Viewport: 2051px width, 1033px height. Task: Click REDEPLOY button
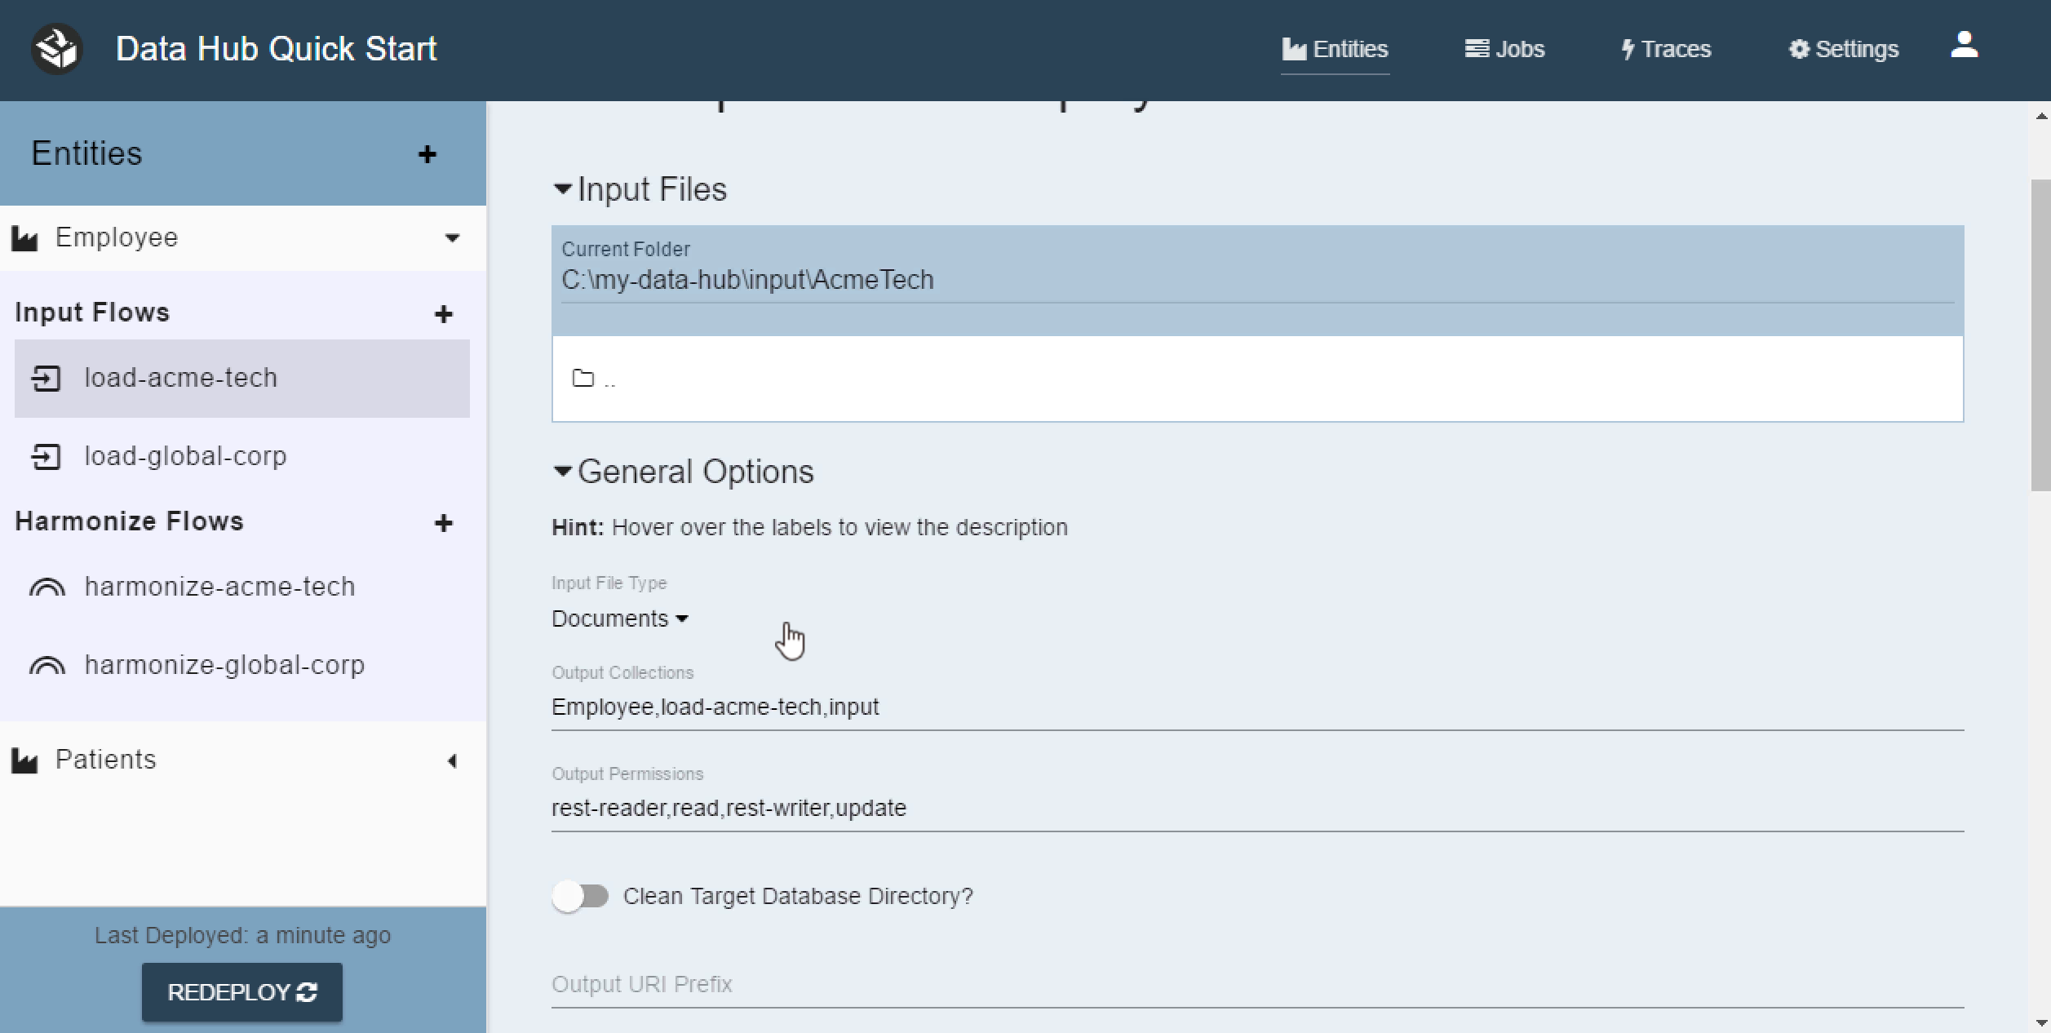[x=241, y=991]
